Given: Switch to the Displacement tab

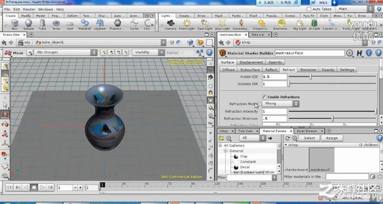Looking at the screenshot, I should (x=251, y=62).
